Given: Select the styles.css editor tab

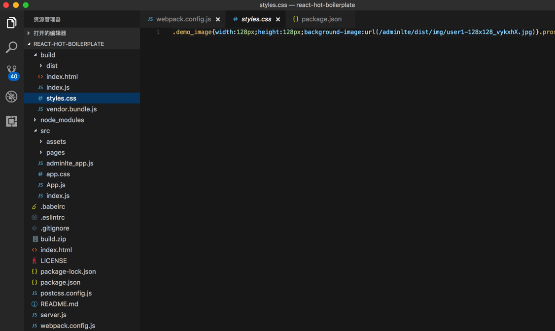Looking at the screenshot, I should click(255, 19).
